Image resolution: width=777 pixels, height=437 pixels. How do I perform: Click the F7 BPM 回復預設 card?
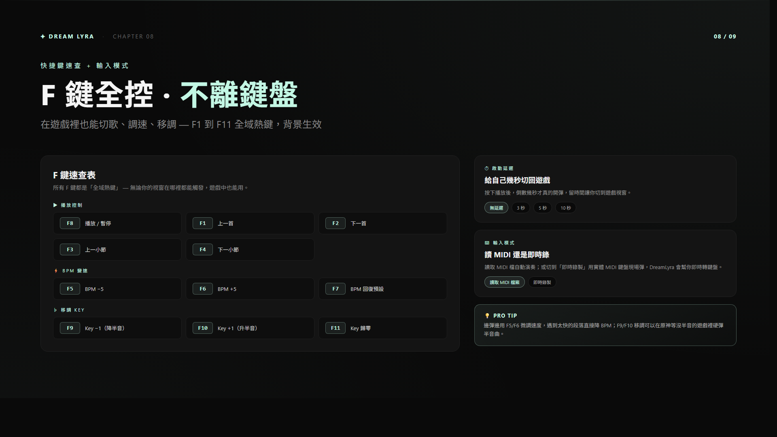coord(382,289)
